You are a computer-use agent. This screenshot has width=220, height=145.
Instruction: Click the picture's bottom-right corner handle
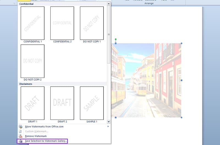181,117
